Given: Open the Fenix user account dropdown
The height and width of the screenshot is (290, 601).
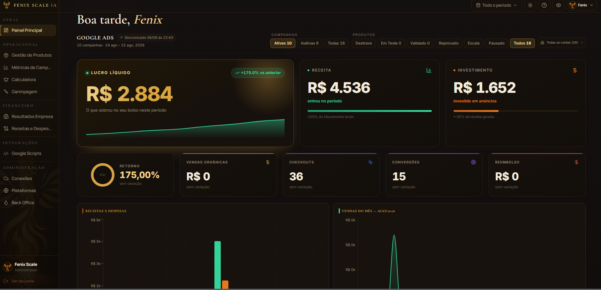Looking at the screenshot, I should [x=581, y=5].
